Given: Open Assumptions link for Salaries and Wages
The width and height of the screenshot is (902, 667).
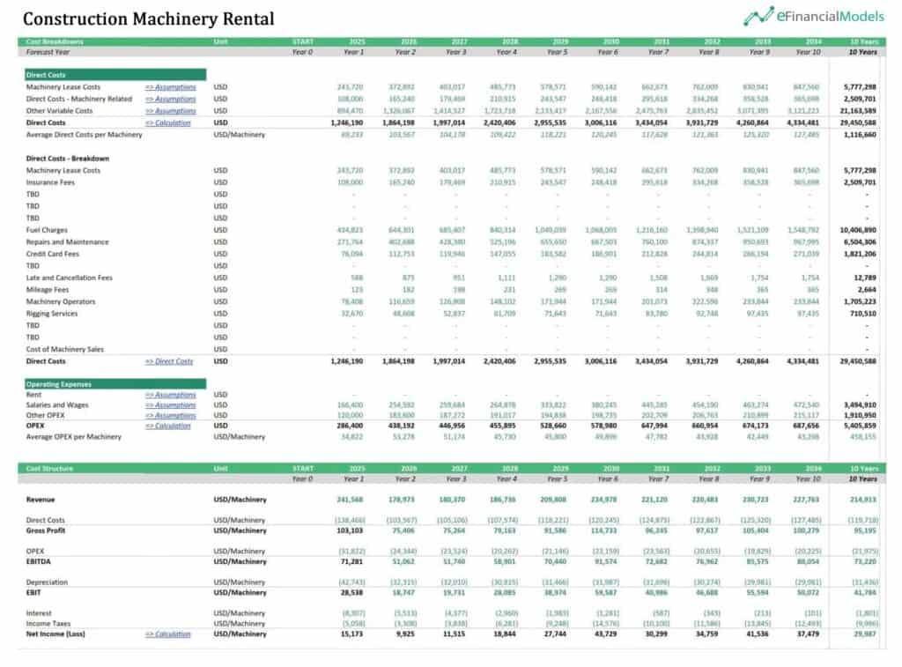Looking at the screenshot, I should (170, 405).
